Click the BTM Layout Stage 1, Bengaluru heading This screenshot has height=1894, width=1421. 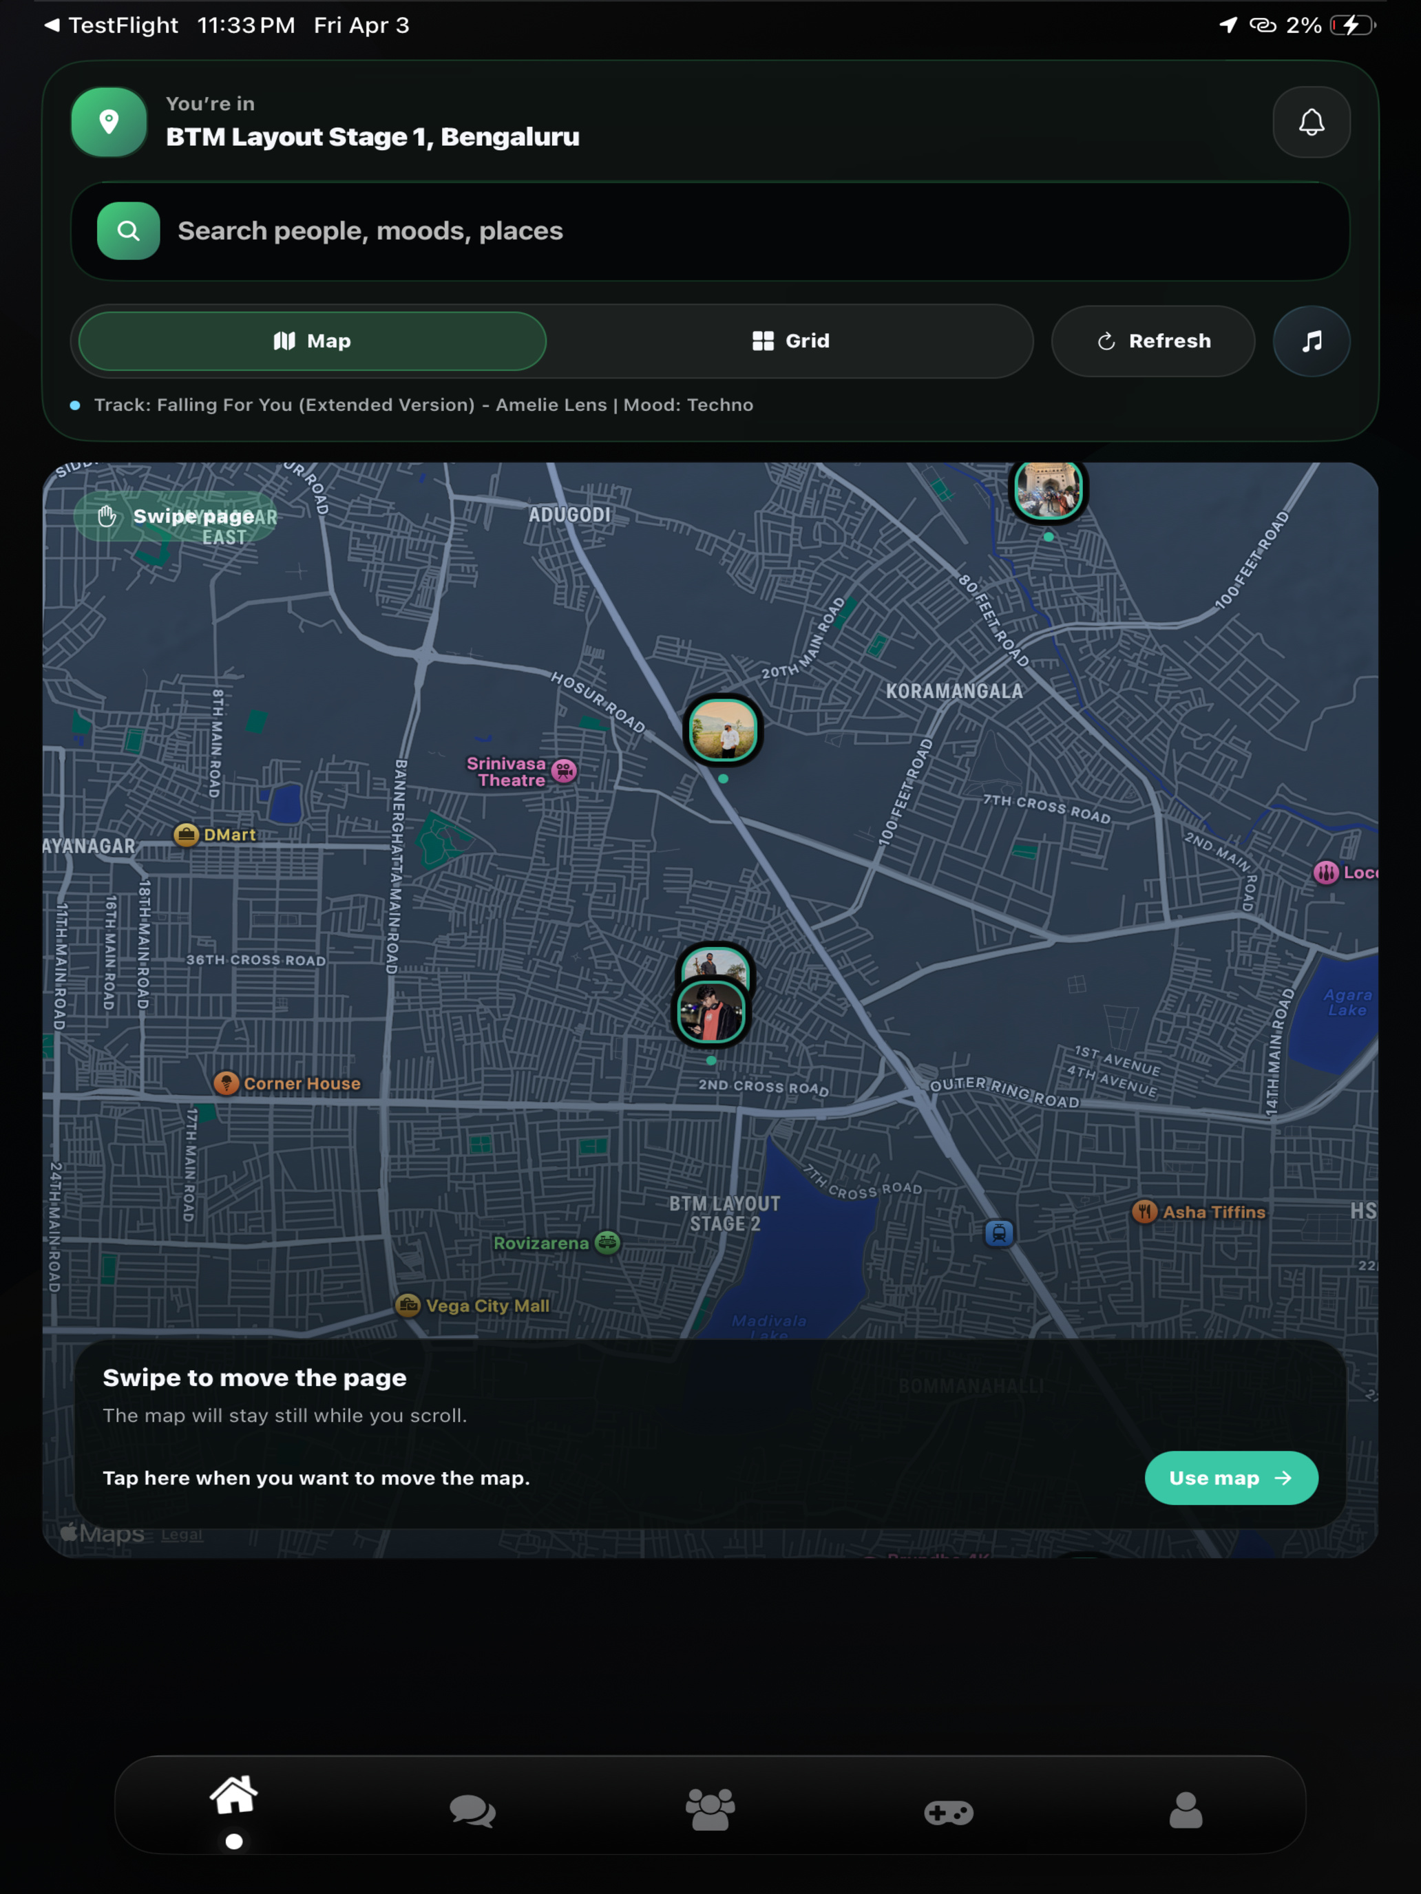[372, 137]
